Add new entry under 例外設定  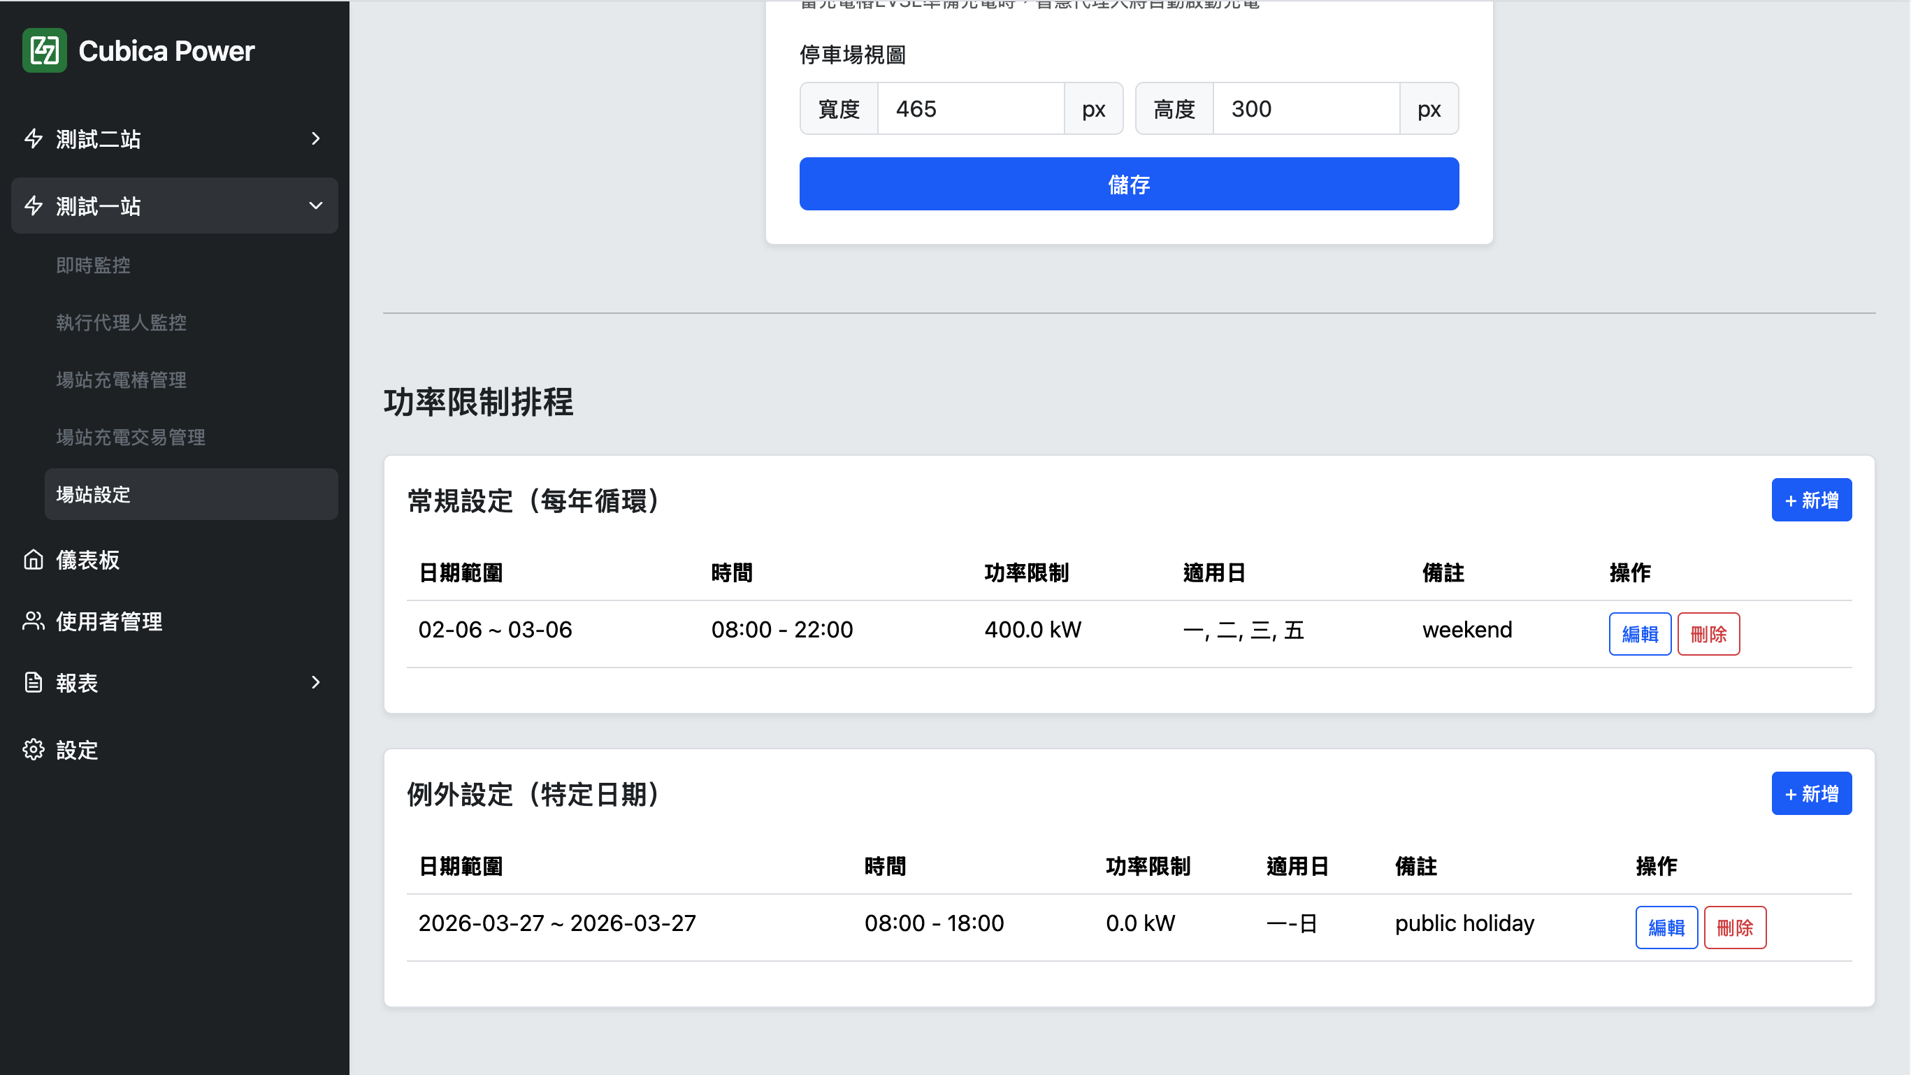click(x=1811, y=794)
